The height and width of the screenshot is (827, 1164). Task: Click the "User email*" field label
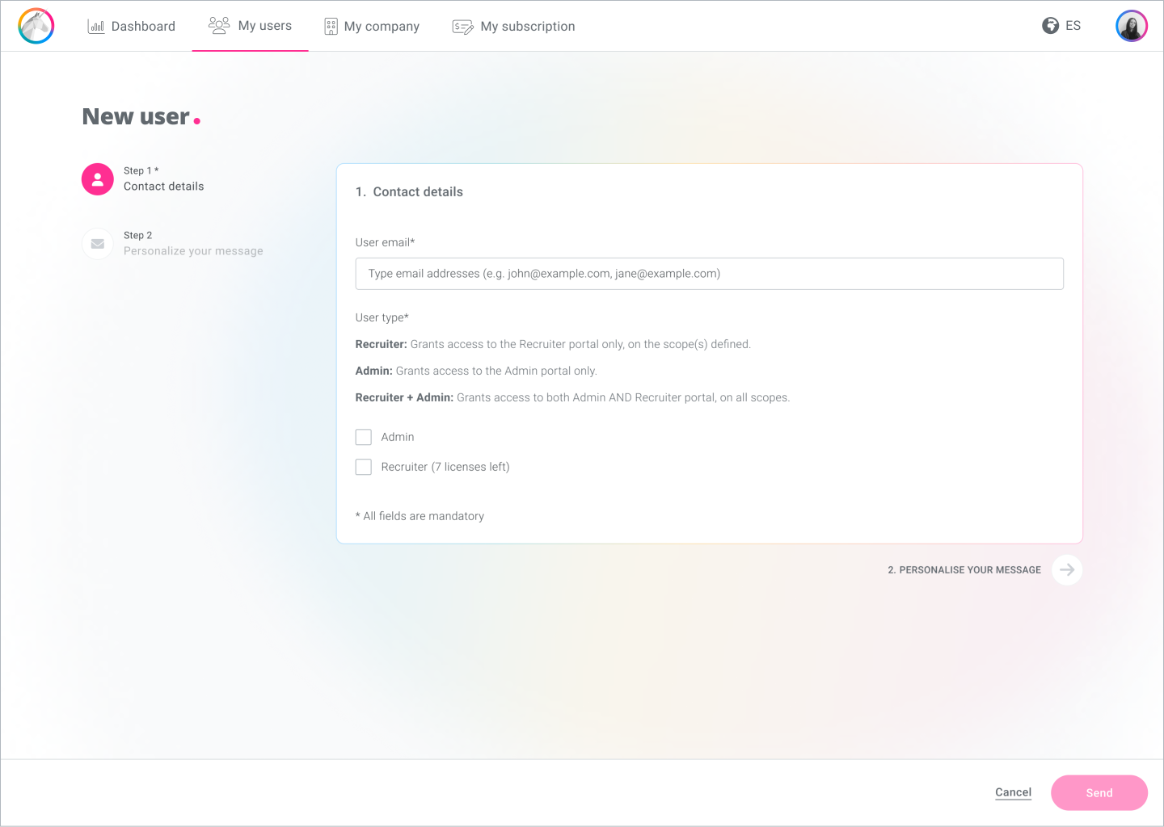pyautogui.click(x=385, y=242)
